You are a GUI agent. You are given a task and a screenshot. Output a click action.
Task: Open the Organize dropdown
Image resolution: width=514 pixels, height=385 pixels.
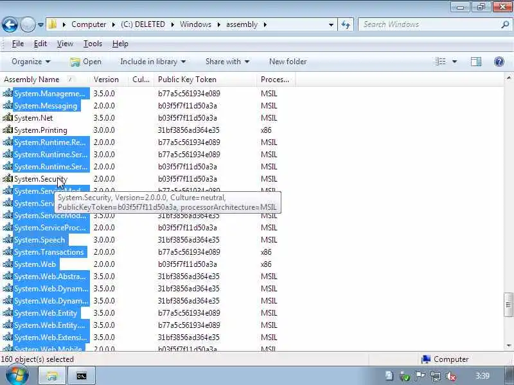click(x=31, y=62)
